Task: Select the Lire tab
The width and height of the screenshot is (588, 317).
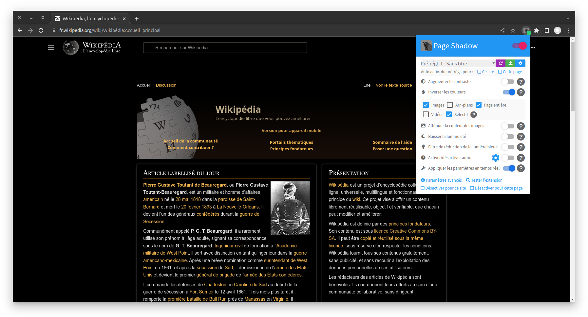Action: (x=367, y=85)
